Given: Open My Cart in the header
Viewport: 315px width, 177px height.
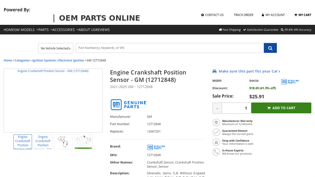Looking at the screenshot, I should click(302, 15).
